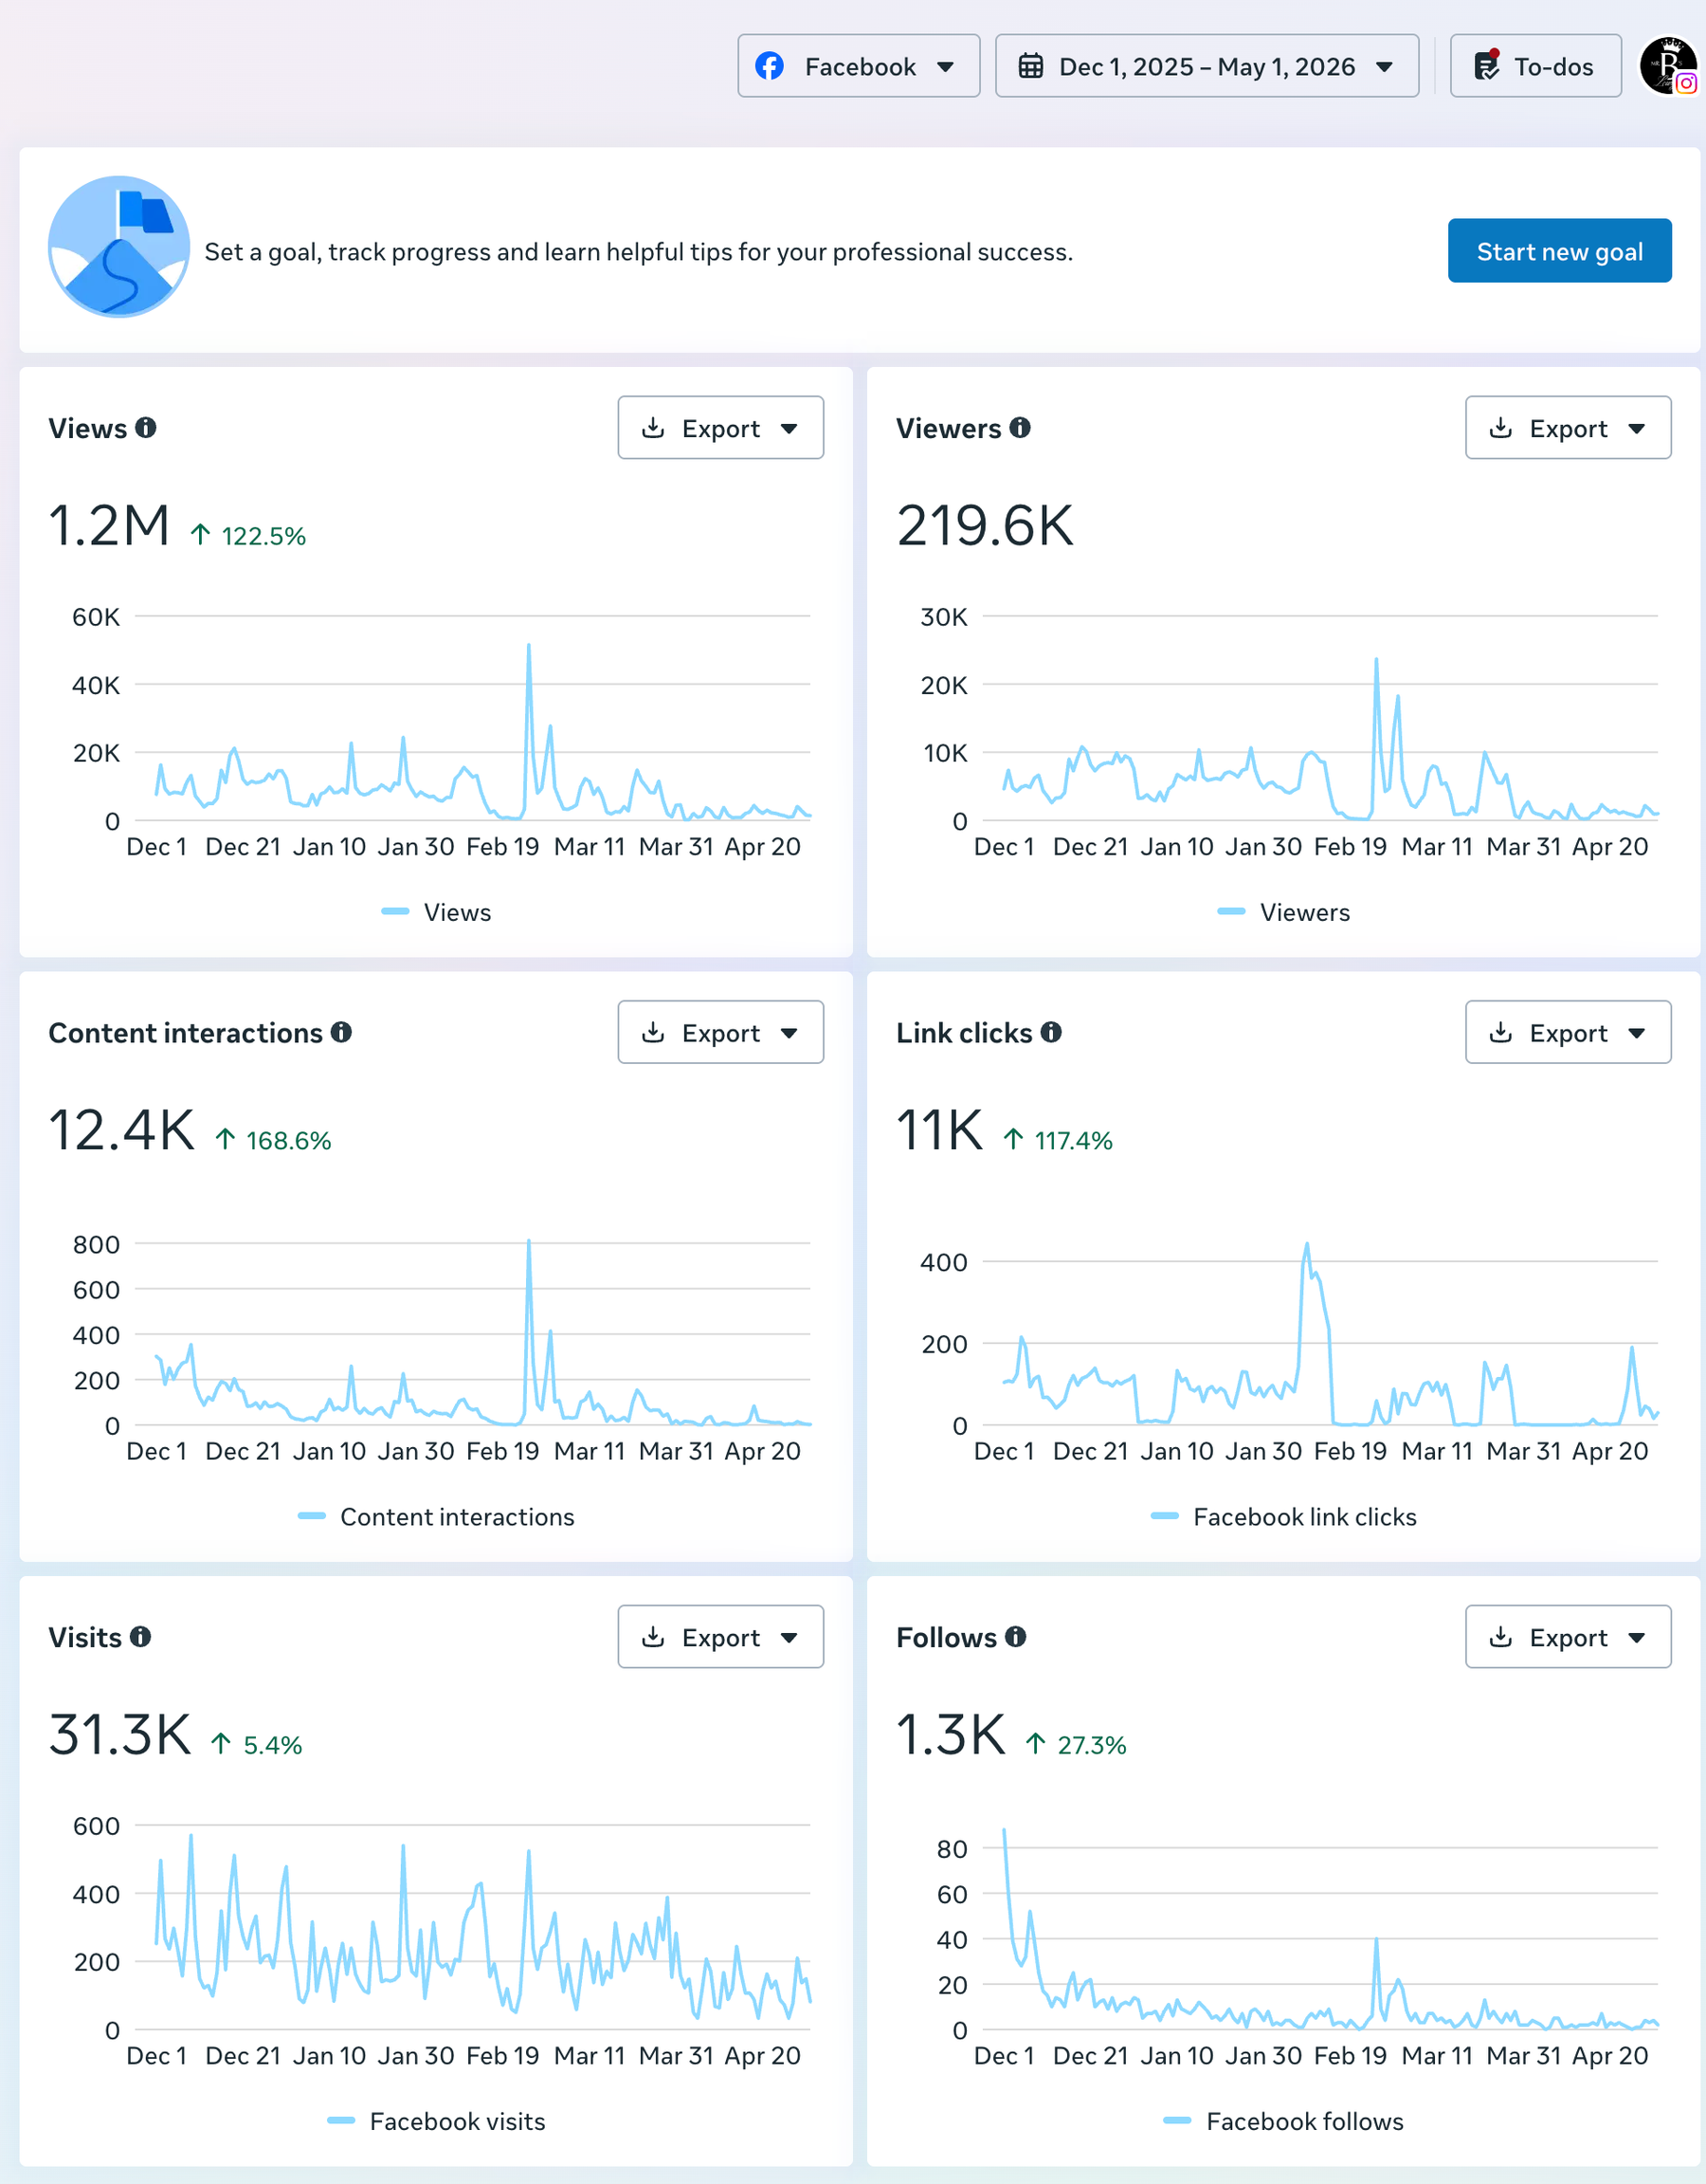Click the 122.5% increase on Views
The width and height of the screenshot is (1706, 2184).
(249, 536)
